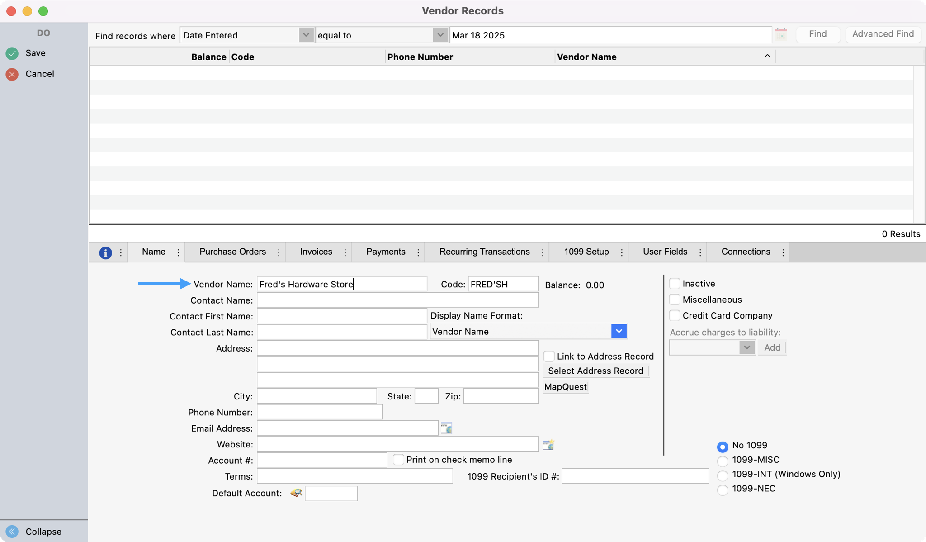Click the MapQuest button

pos(565,387)
